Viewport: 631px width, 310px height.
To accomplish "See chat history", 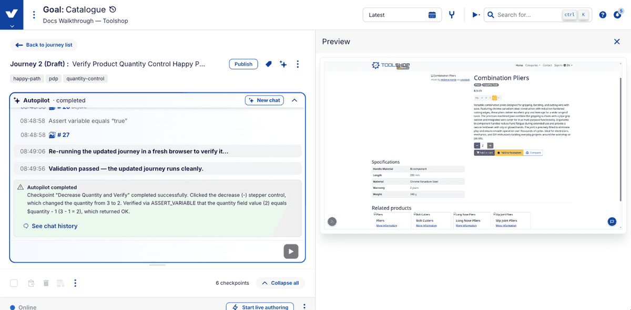I will coord(50,226).
